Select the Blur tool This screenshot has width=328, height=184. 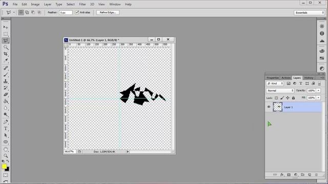[x=6, y=108]
